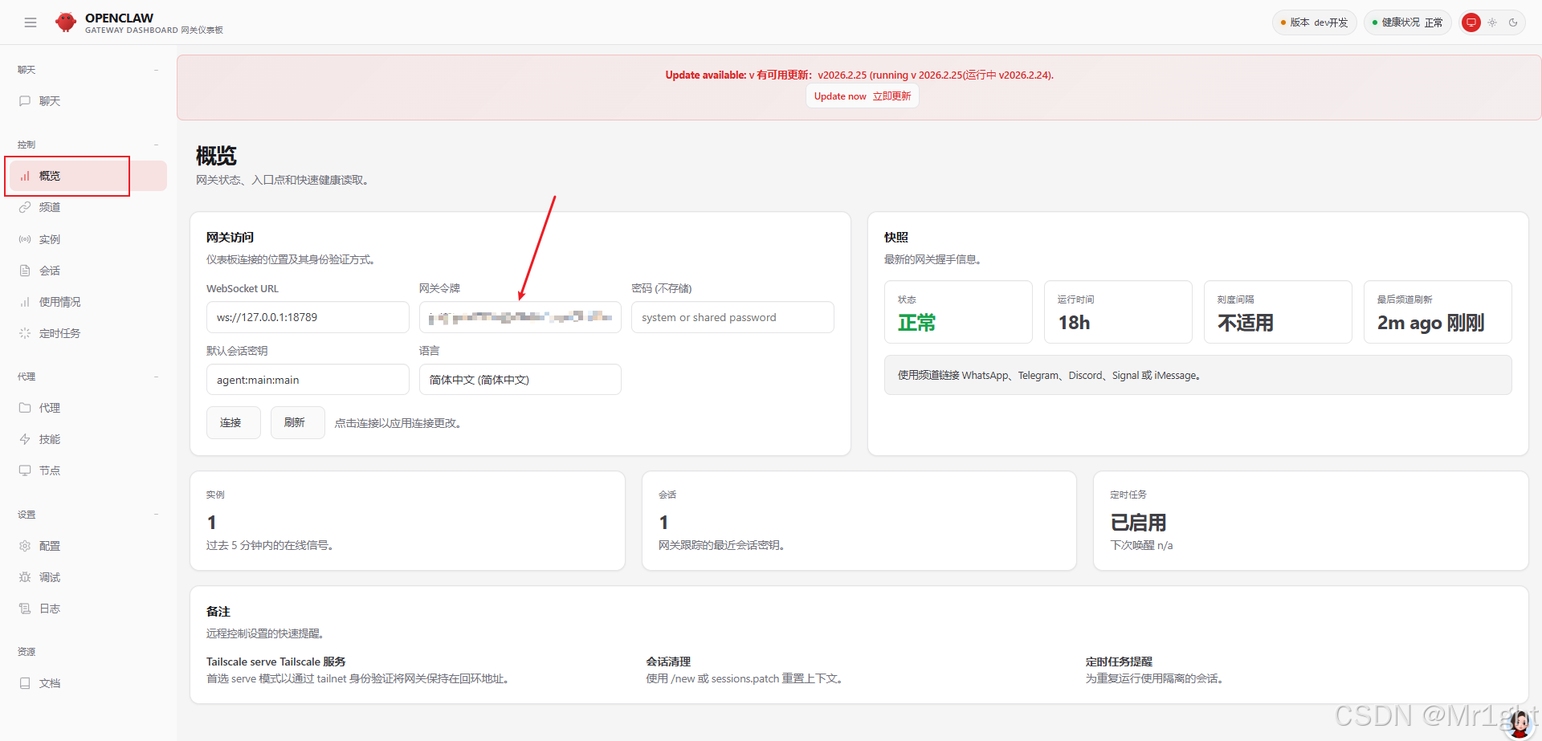The image size is (1542, 741).
Task: Click the book icon beside 文档
Action: pos(25,683)
